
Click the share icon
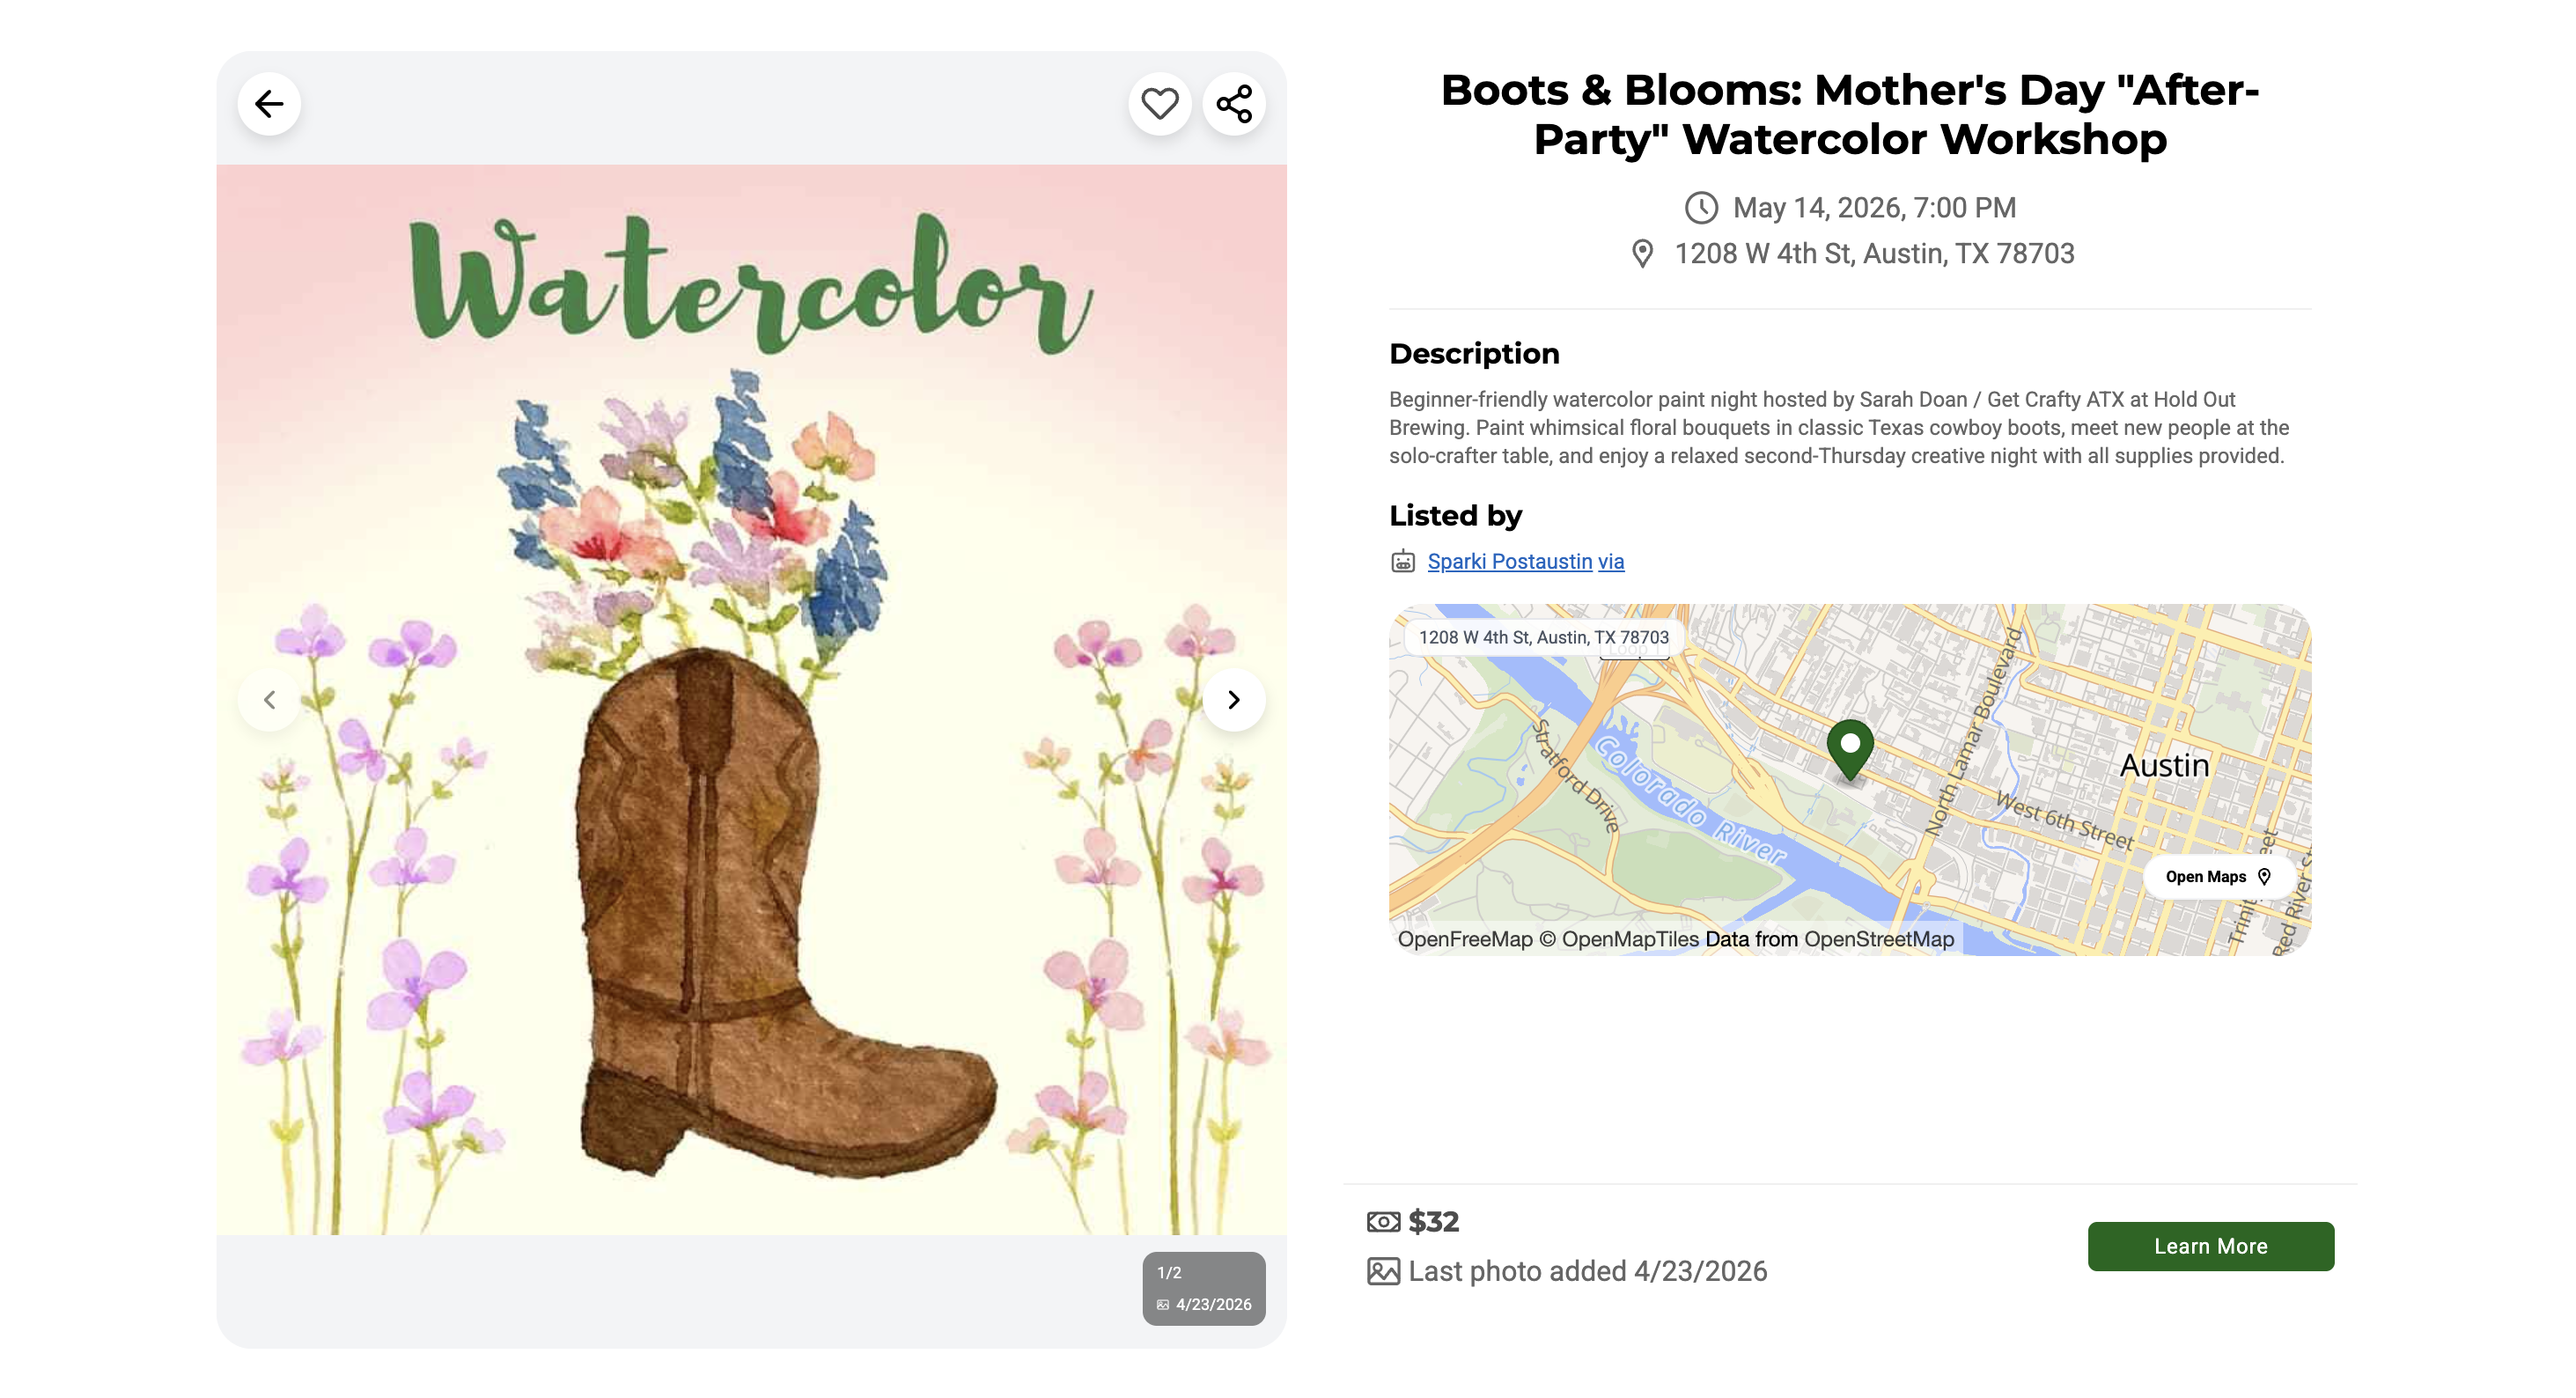click(x=1233, y=104)
